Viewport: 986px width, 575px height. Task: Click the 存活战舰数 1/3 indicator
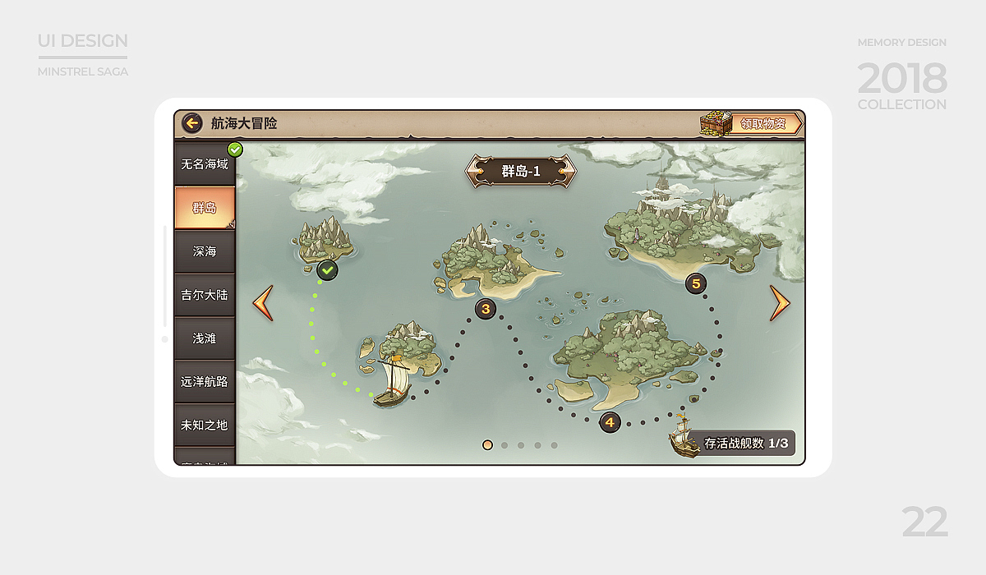click(x=744, y=443)
